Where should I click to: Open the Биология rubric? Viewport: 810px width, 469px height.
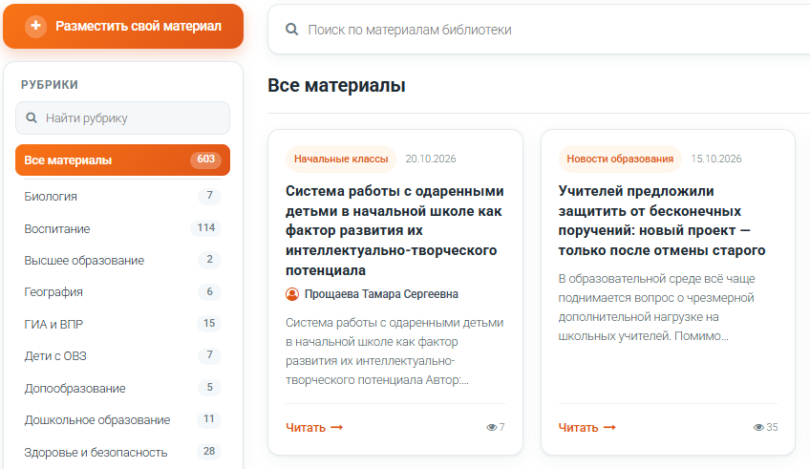[x=122, y=196]
